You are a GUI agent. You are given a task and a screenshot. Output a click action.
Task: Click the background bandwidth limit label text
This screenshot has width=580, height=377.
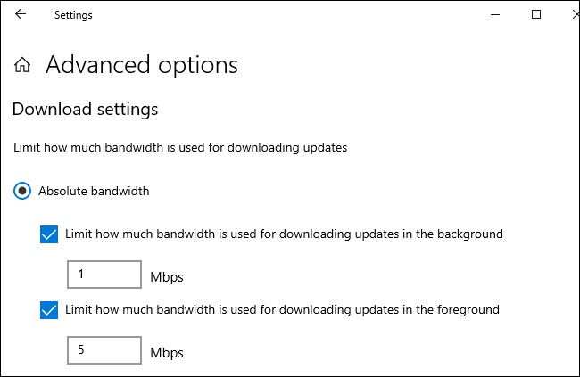pyautogui.click(x=284, y=234)
